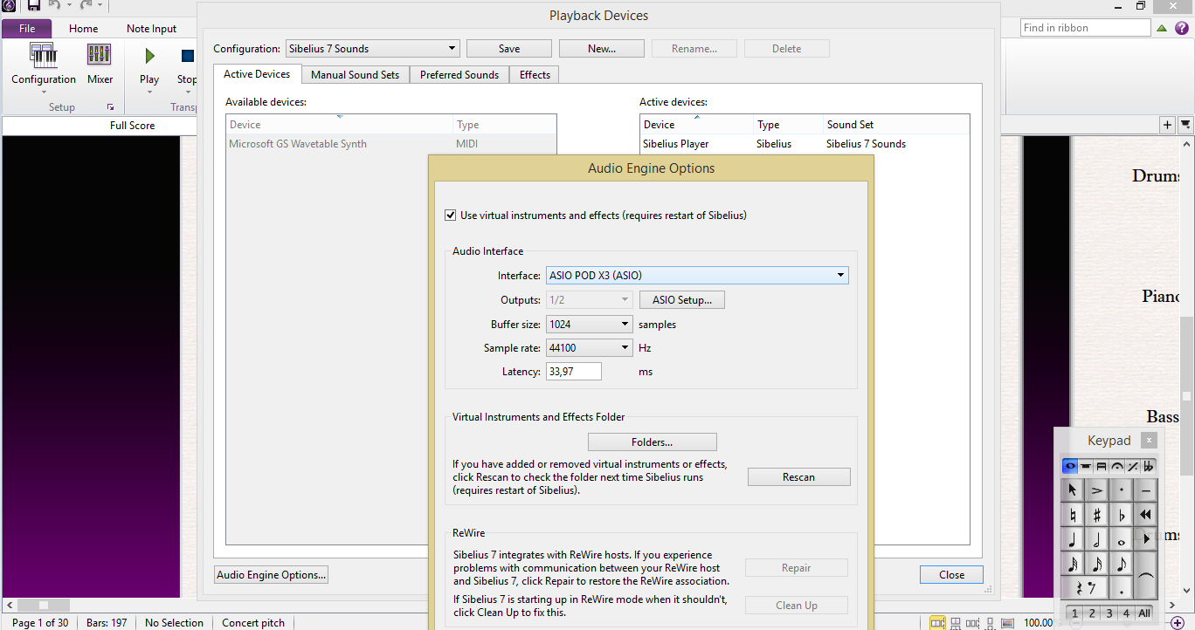Start playback with the green Play icon
The height and width of the screenshot is (630, 1195).
pos(149,56)
